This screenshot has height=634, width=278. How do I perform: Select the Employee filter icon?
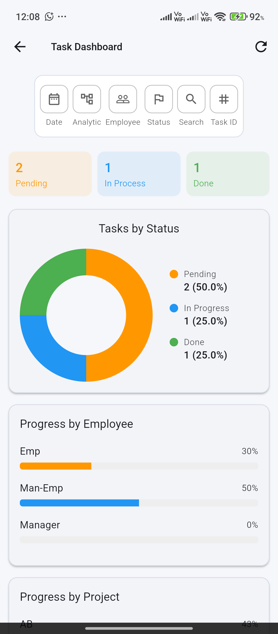click(123, 99)
